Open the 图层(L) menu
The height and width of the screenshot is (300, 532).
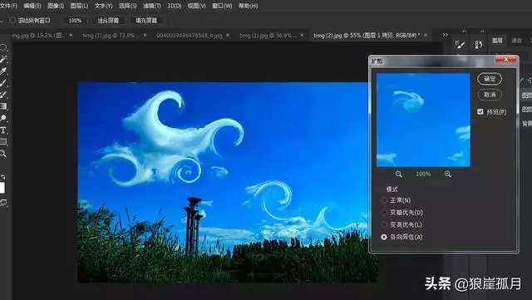[79, 6]
